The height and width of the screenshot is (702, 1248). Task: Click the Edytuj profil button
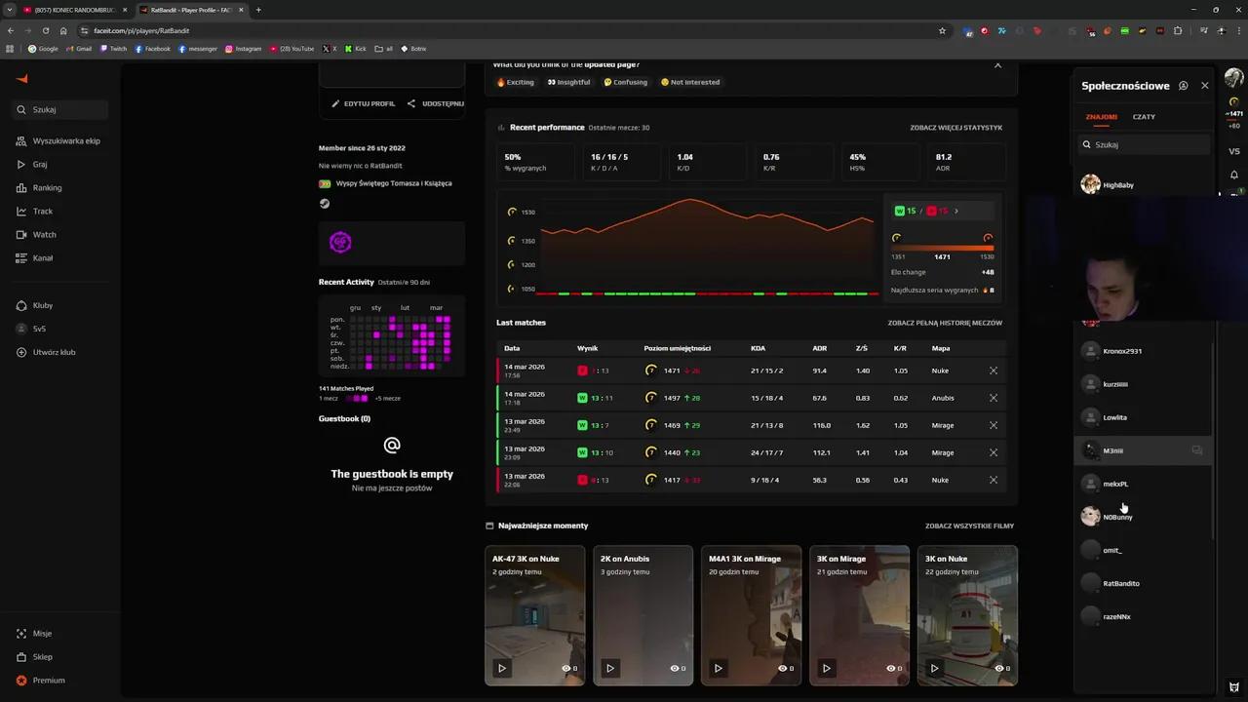point(363,103)
